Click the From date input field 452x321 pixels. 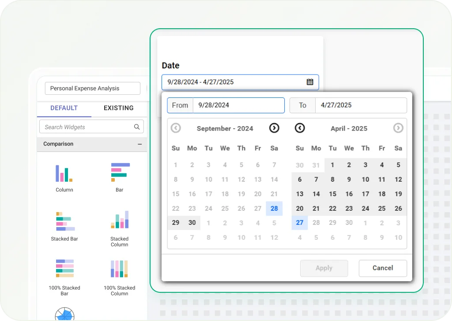[x=238, y=105]
